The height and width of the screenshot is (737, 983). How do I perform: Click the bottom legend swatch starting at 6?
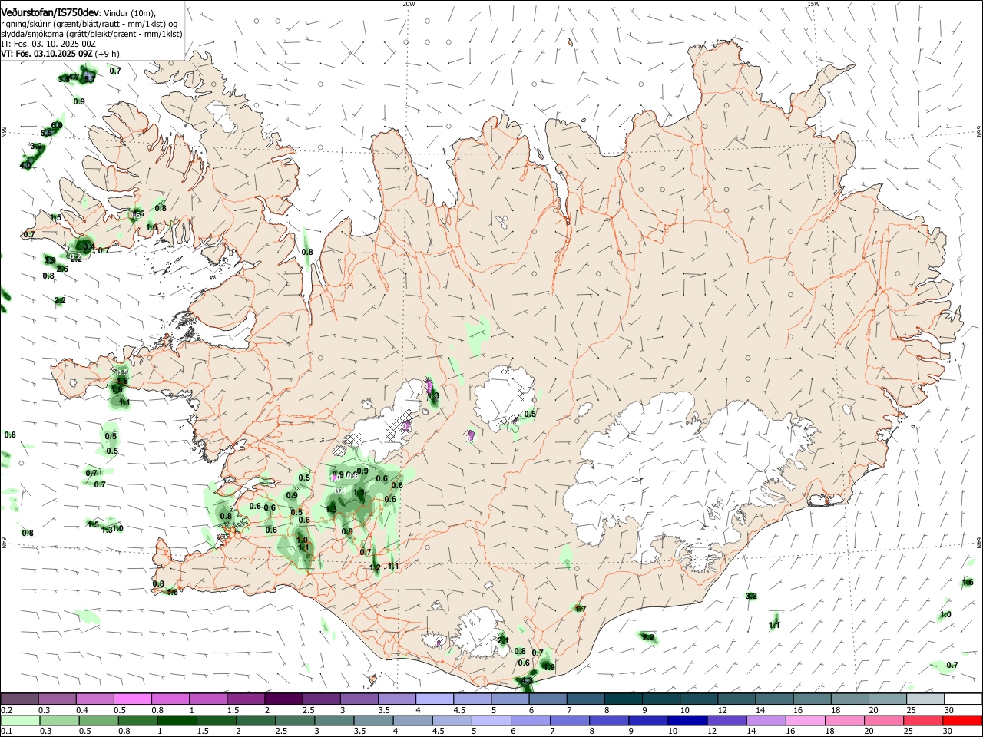coord(531,720)
